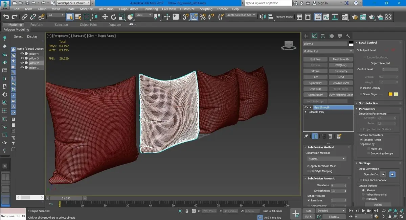Open Rendered Frame Window icon
Image resolution: width=406 pixels, height=220 pixels.
(363, 17)
